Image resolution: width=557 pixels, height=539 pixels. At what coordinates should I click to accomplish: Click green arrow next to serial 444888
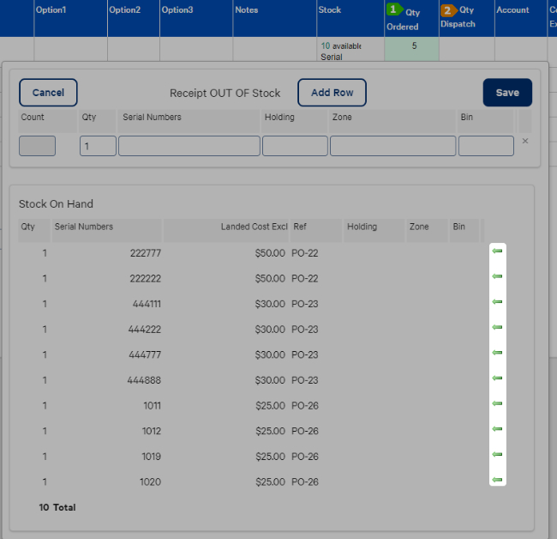tap(497, 379)
